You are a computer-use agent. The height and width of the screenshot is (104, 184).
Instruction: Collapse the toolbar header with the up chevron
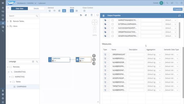click(8, 8)
